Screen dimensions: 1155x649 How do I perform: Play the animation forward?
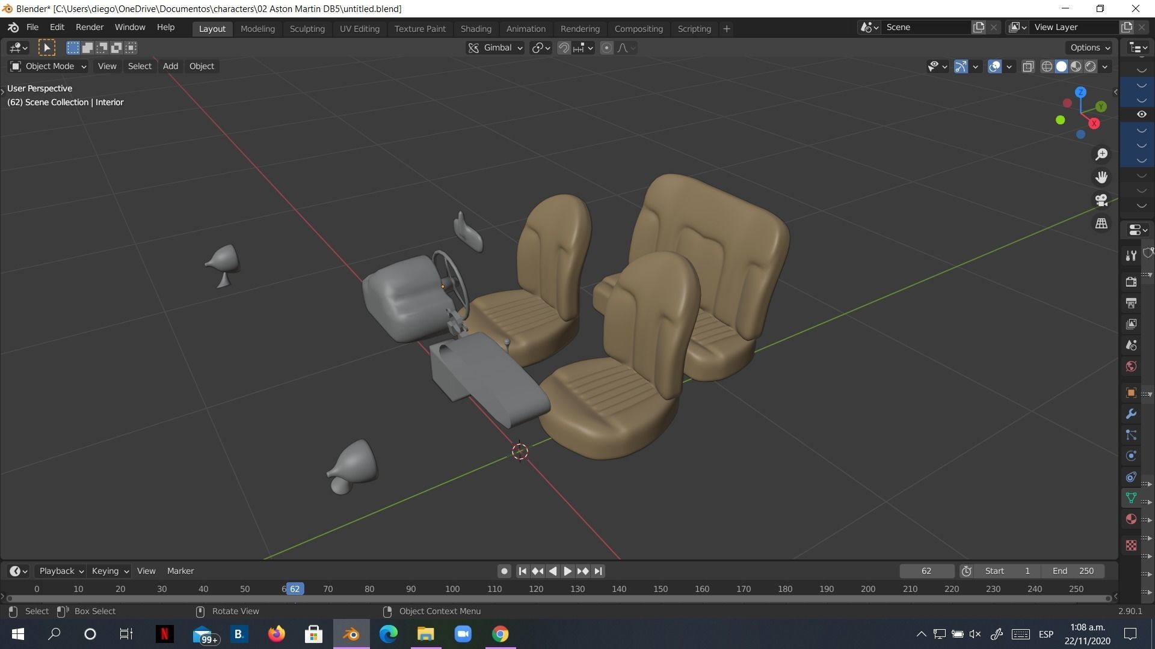(x=567, y=571)
